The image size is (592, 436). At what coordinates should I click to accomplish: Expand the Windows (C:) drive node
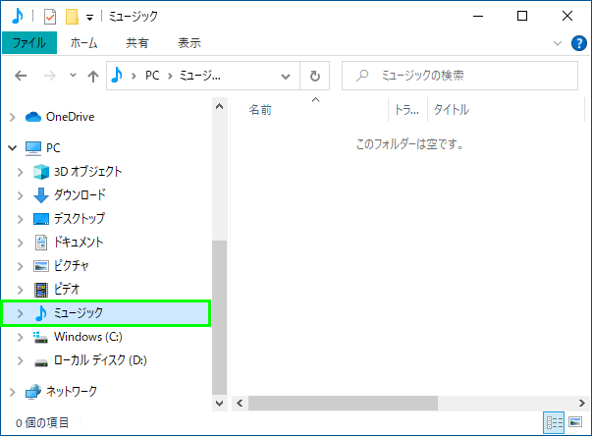click(20, 337)
